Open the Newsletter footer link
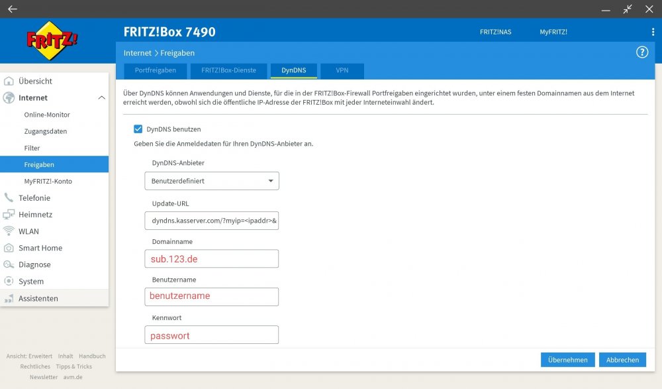The height and width of the screenshot is (389, 662). pyautogui.click(x=44, y=376)
